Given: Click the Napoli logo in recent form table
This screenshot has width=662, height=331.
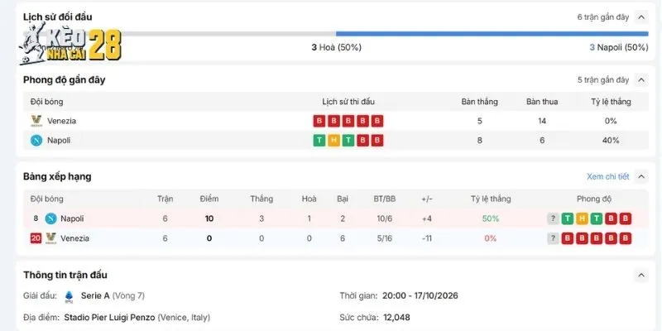Looking at the screenshot, I should coord(36,141).
